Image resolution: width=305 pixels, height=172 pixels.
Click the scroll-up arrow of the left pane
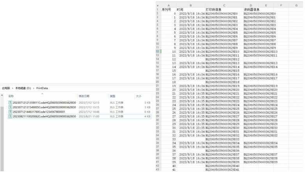coord(2,96)
